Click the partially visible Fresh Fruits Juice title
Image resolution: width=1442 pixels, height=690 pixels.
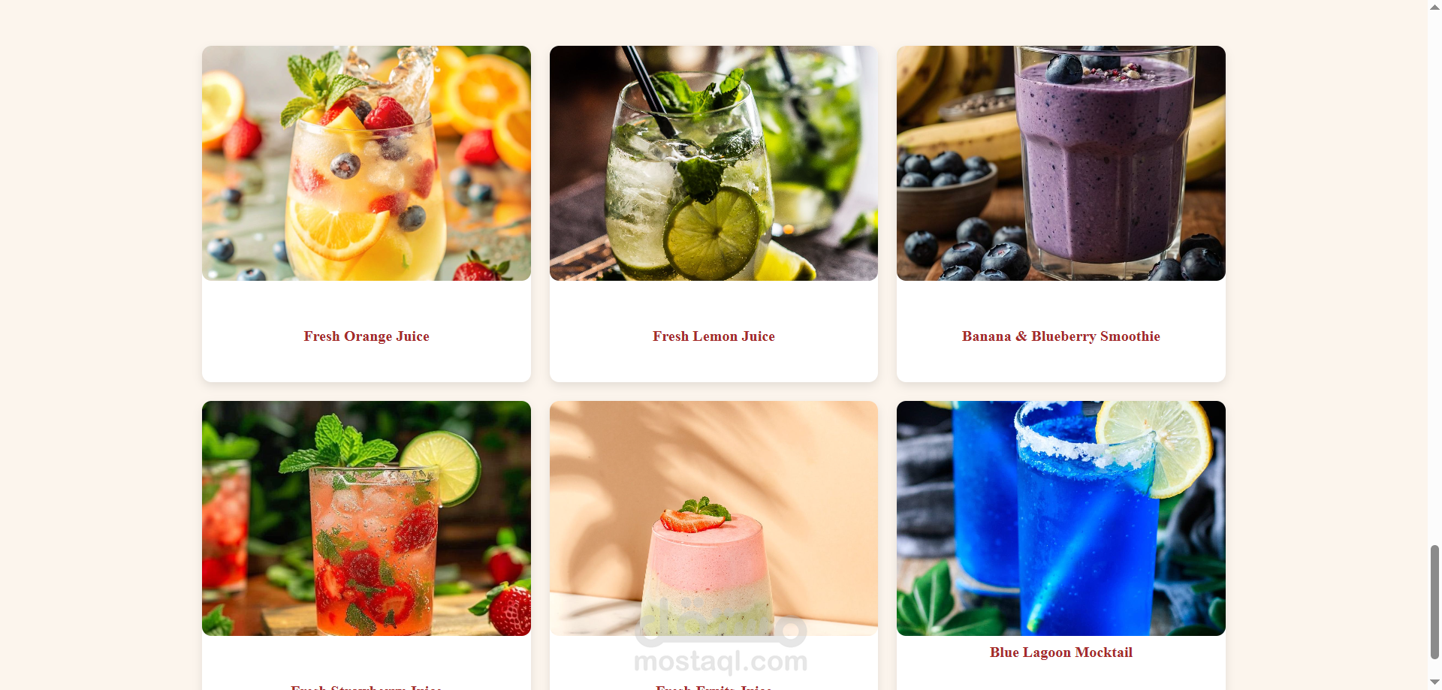pos(713,686)
